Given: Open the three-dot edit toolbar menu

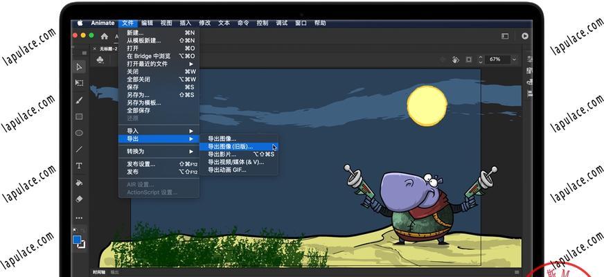Looking at the screenshot, I should (80, 218).
